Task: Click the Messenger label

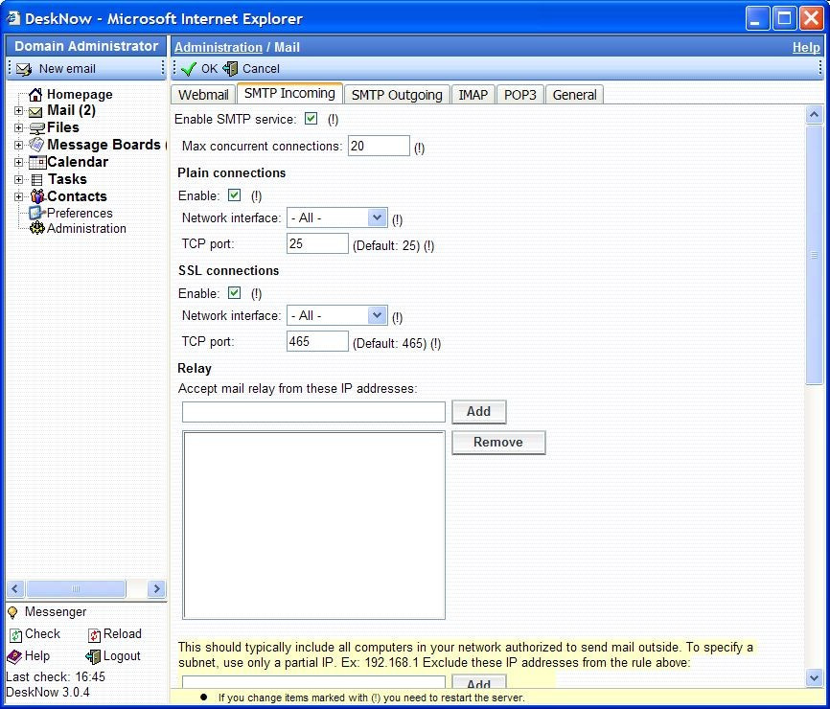Action: point(56,612)
